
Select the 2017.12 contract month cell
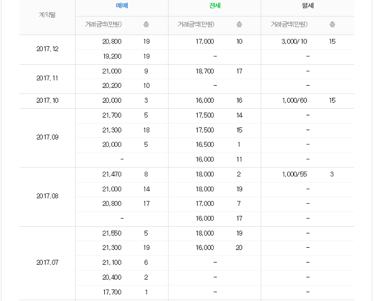[x=47, y=49]
